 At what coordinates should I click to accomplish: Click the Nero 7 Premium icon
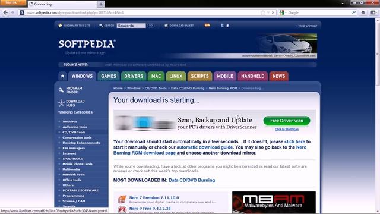pyautogui.click(x=122, y=199)
